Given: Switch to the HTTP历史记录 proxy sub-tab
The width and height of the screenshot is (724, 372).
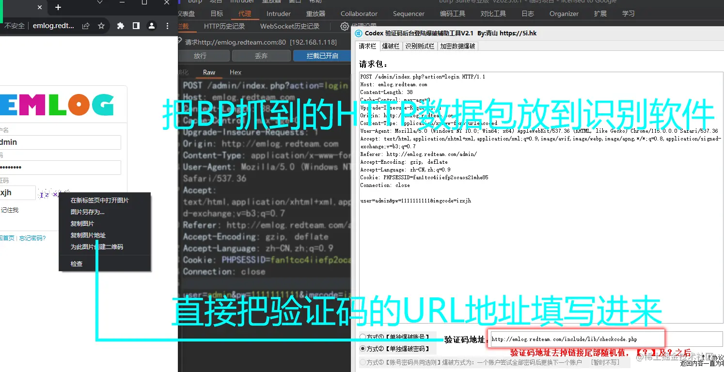Looking at the screenshot, I should 224,26.
